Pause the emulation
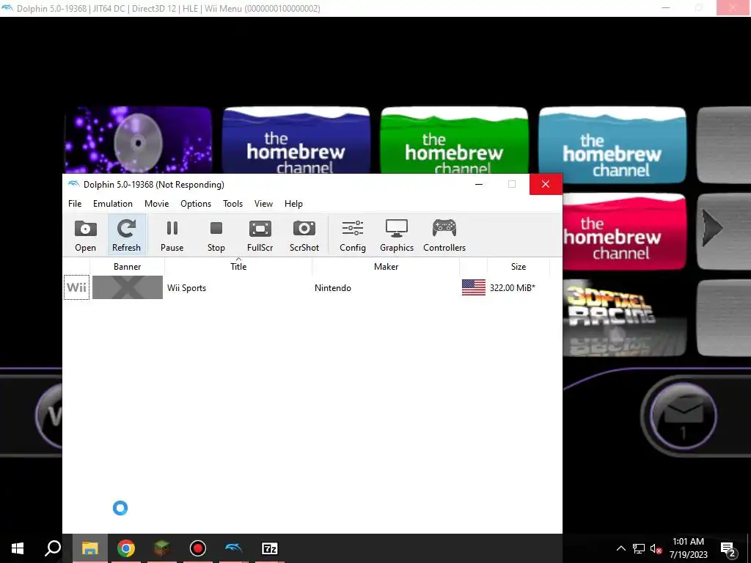 point(172,235)
